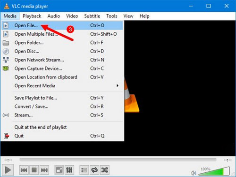Click the remaining time label at right
The height and width of the screenshot is (177, 236).
click(x=228, y=160)
